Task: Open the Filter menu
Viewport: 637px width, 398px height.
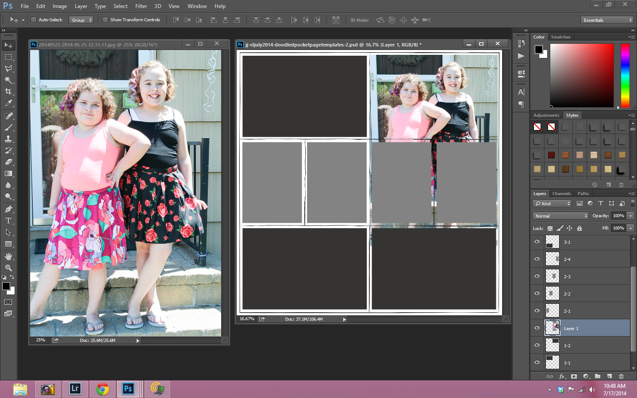Action: pyautogui.click(x=141, y=6)
